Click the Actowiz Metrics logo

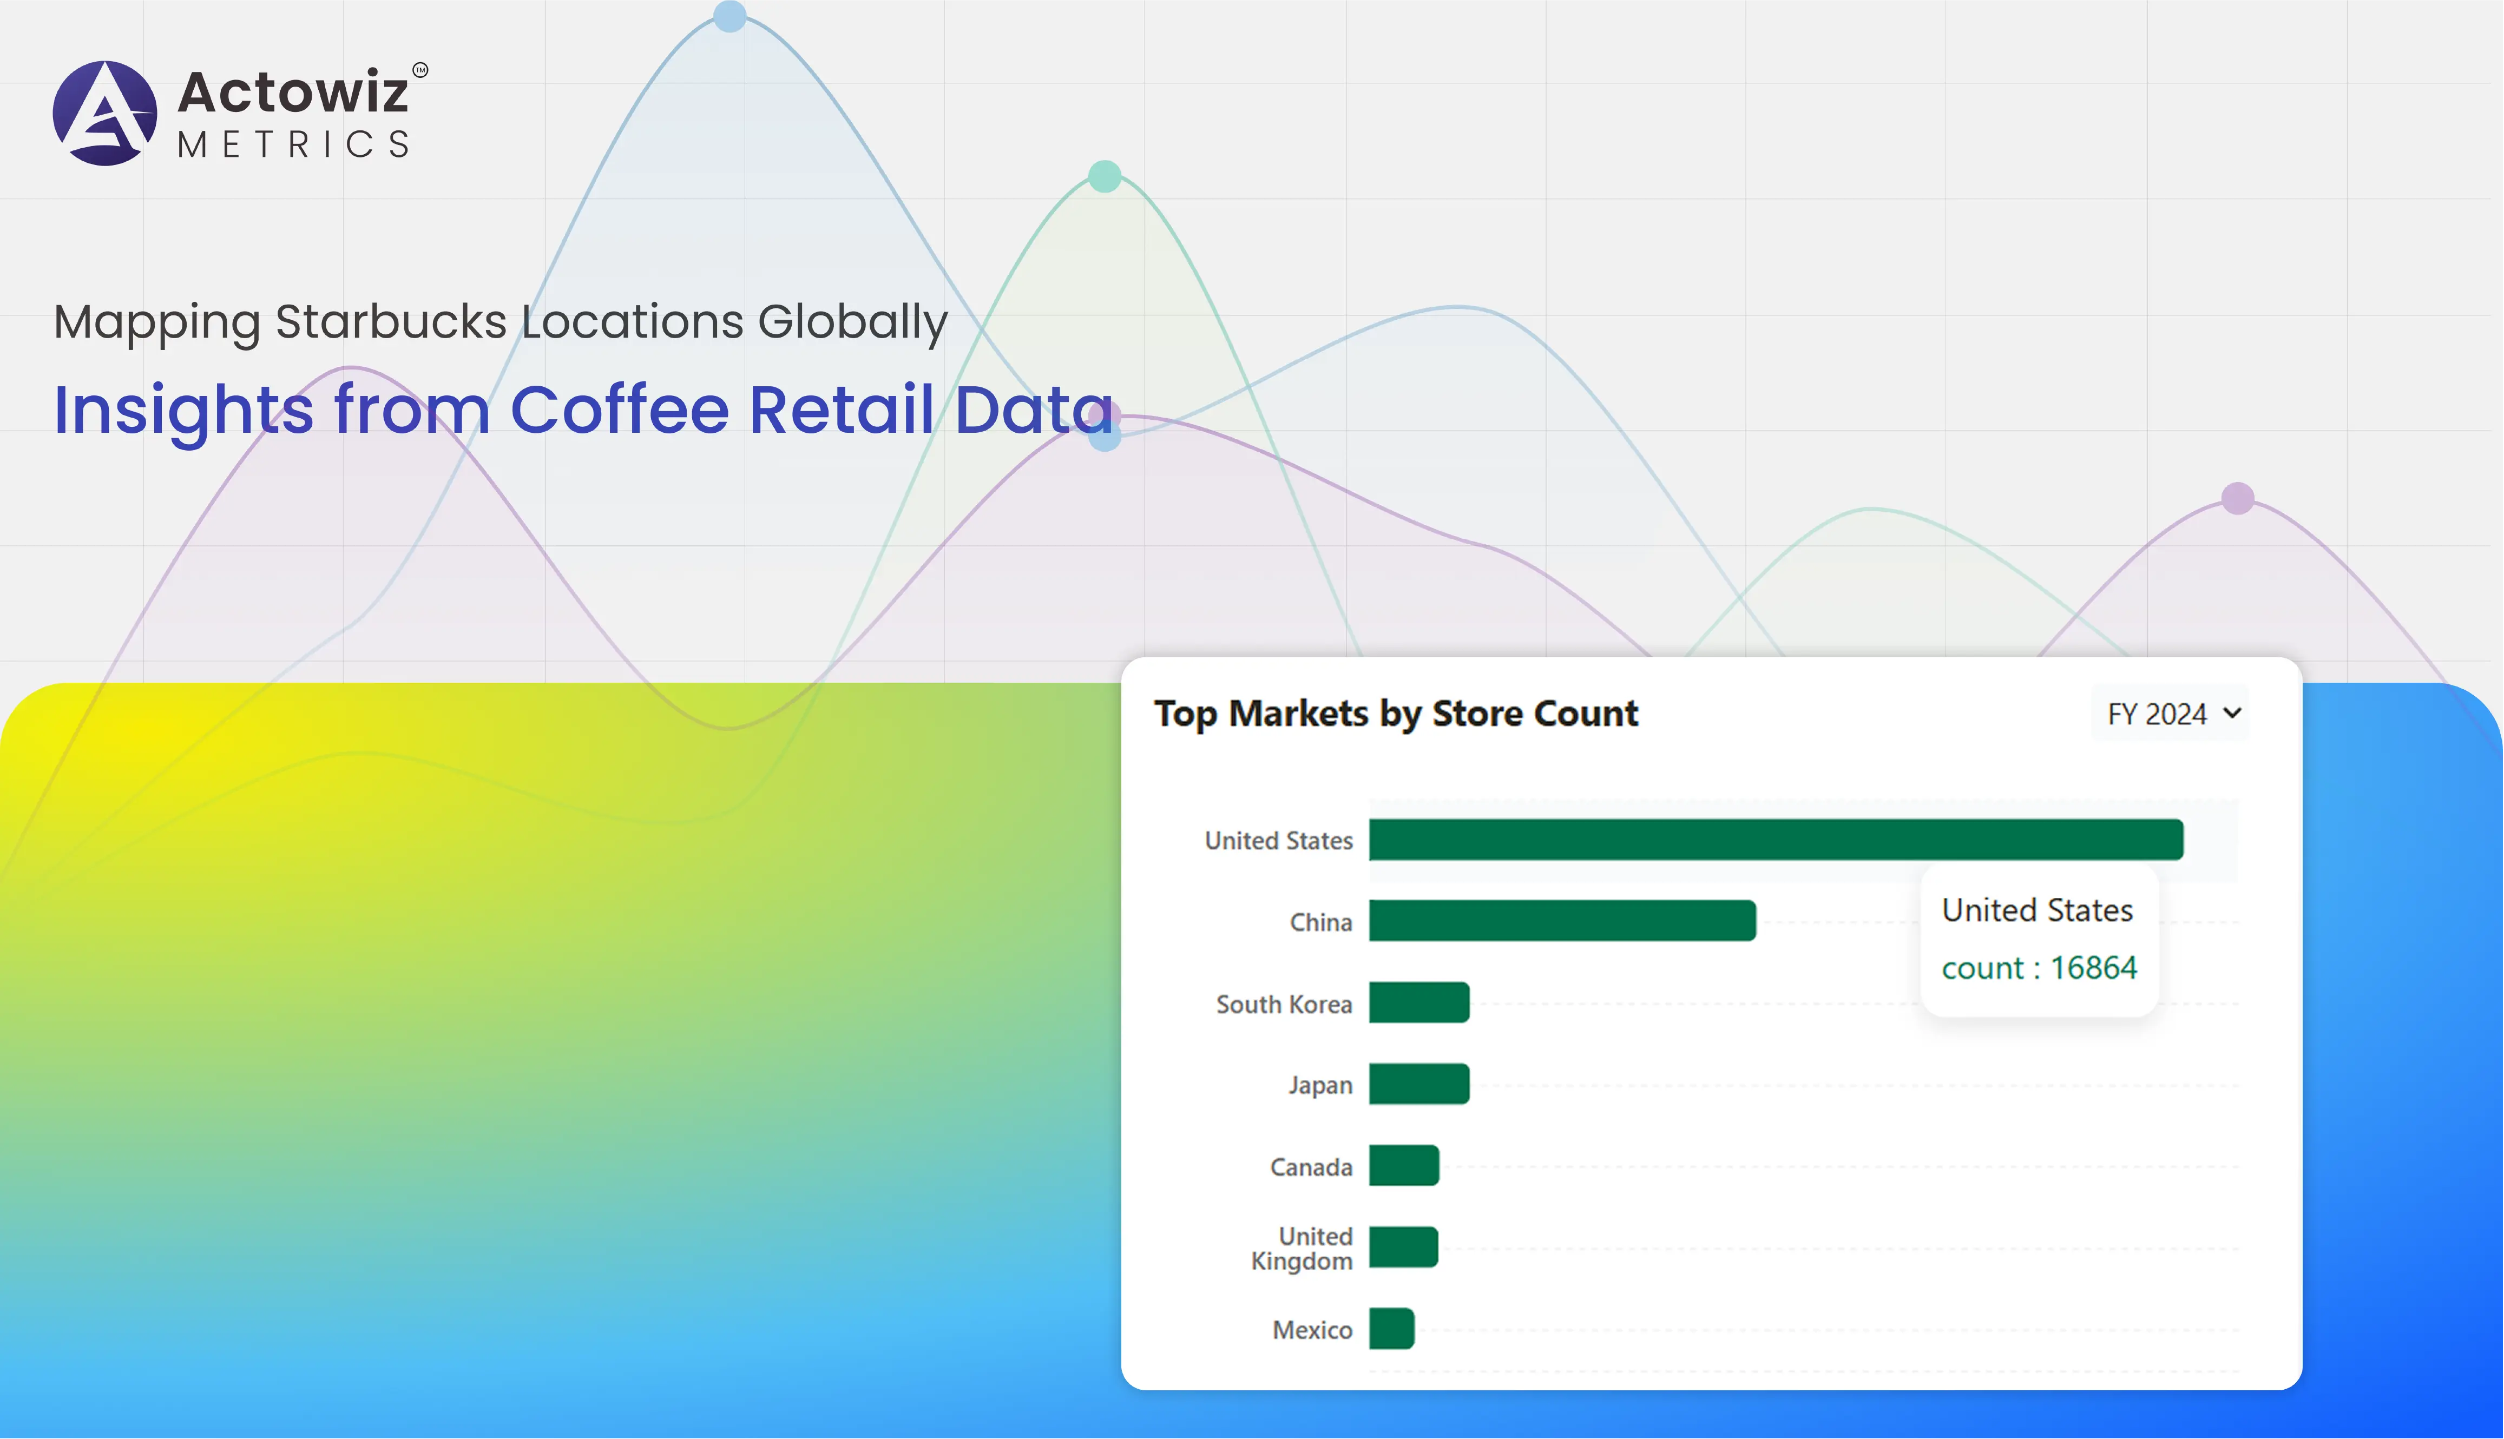point(240,113)
